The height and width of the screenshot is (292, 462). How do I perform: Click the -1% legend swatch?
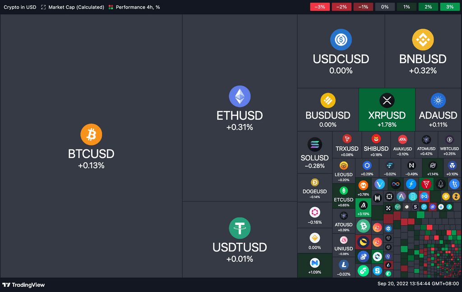(x=363, y=7)
